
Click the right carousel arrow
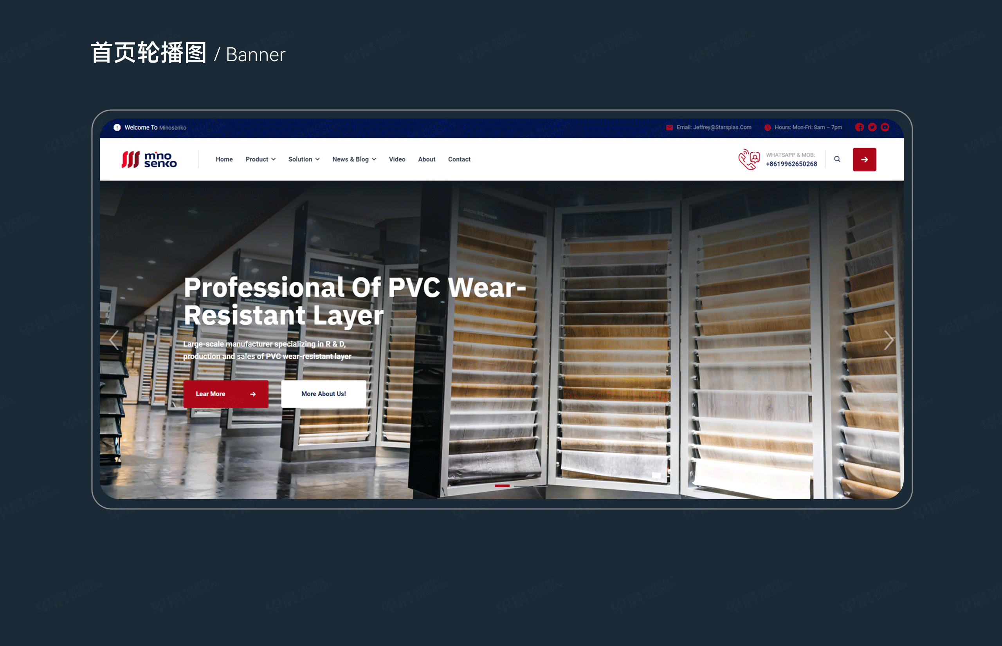point(887,340)
